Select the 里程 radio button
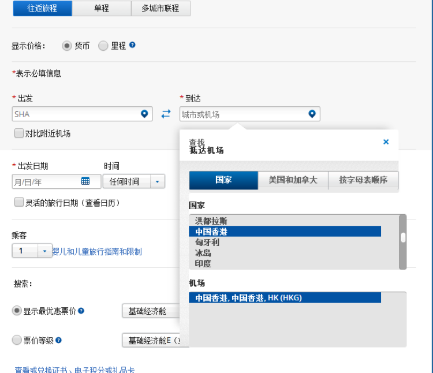 click(x=103, y=46)
